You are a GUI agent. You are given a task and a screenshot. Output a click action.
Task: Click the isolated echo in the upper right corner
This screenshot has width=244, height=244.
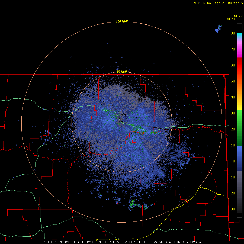[x=219, y=28]
